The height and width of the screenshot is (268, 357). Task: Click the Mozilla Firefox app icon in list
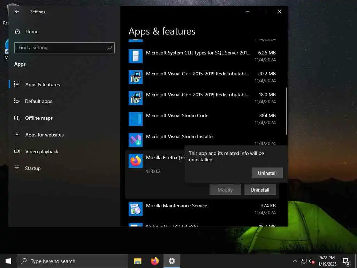point(136,161)
